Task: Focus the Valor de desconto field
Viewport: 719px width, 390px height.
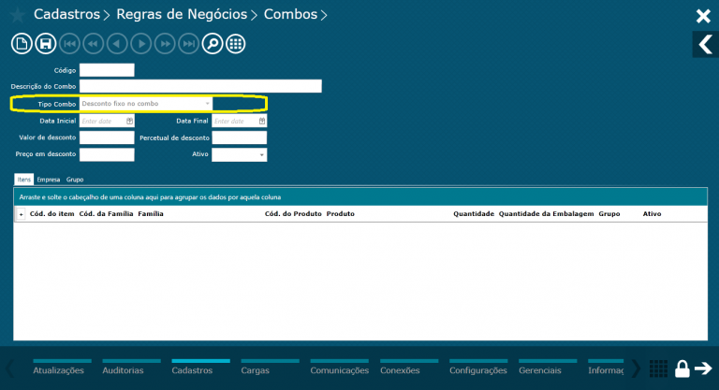Action: pyautogui.click(x=107, y=137)
